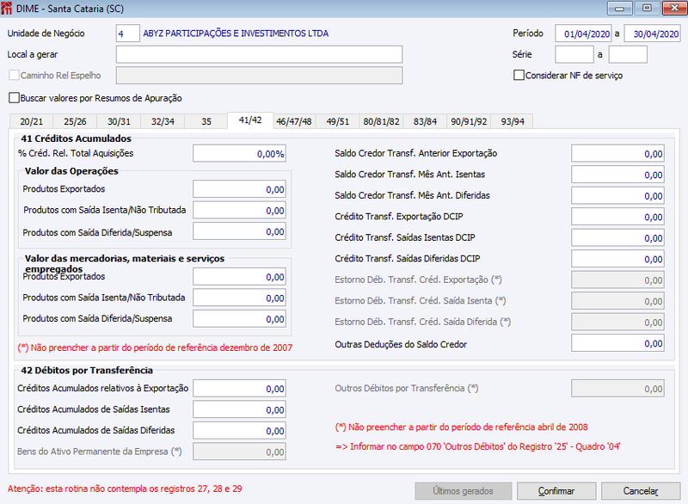Image resolution: width=688 pixels, height=504 pixels.
Task: Click Estorno Déb. Transf. Créd. Saída Diferida field
Action: pyautogui.click(x=617, y=322)
